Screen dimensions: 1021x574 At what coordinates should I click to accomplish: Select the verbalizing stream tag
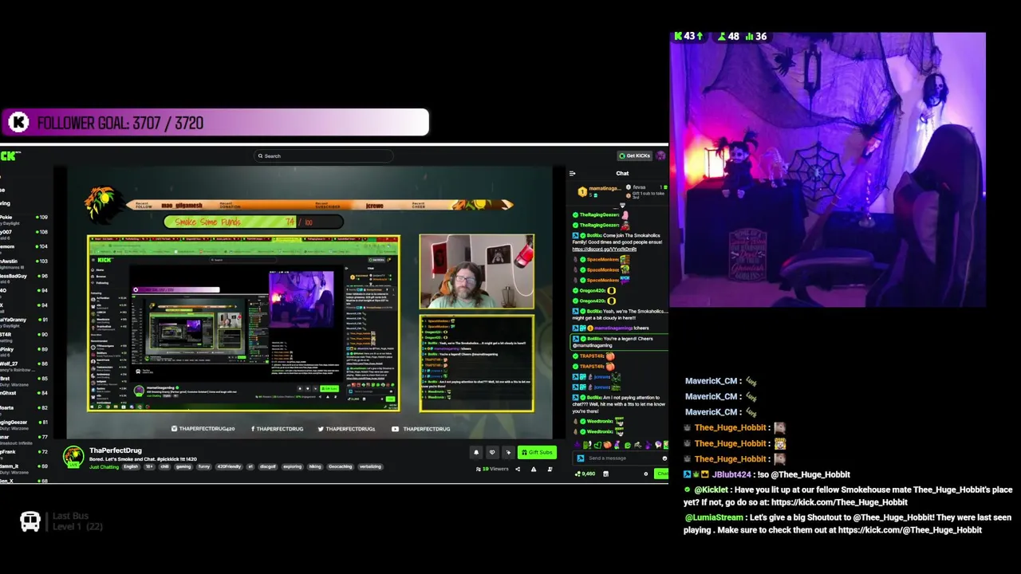coord(370,466)
